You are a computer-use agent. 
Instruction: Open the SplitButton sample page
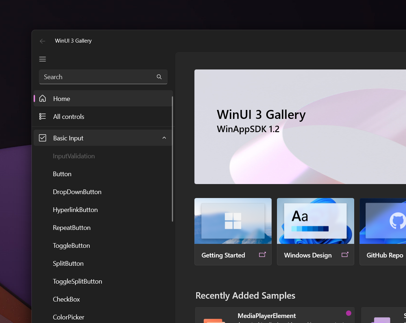click(x=68, y=264)
